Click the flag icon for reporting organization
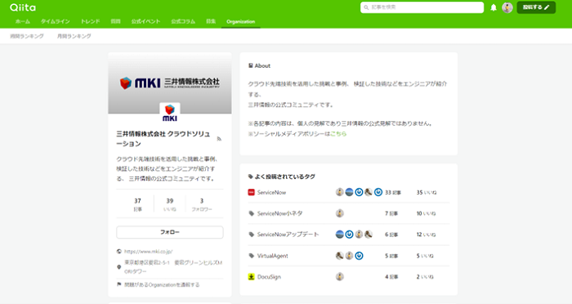This screenshot has width=572, height=304. click(x=119, y=284)
